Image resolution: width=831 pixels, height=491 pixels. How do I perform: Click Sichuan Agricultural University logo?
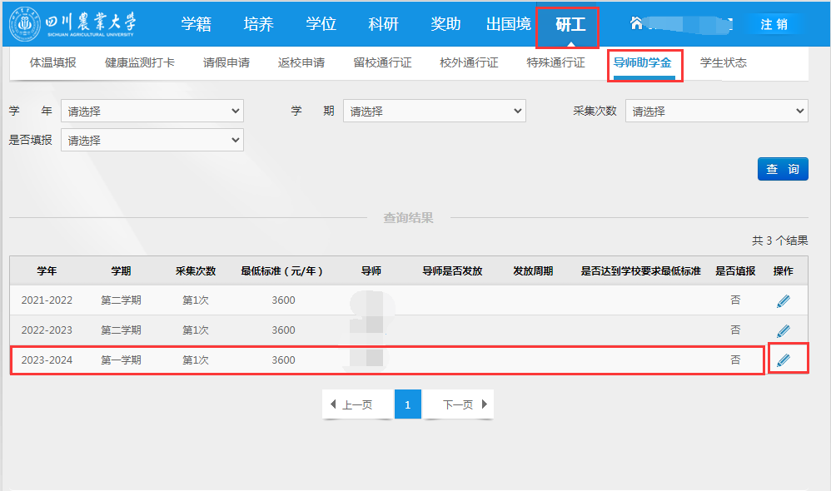click(73, 24)
